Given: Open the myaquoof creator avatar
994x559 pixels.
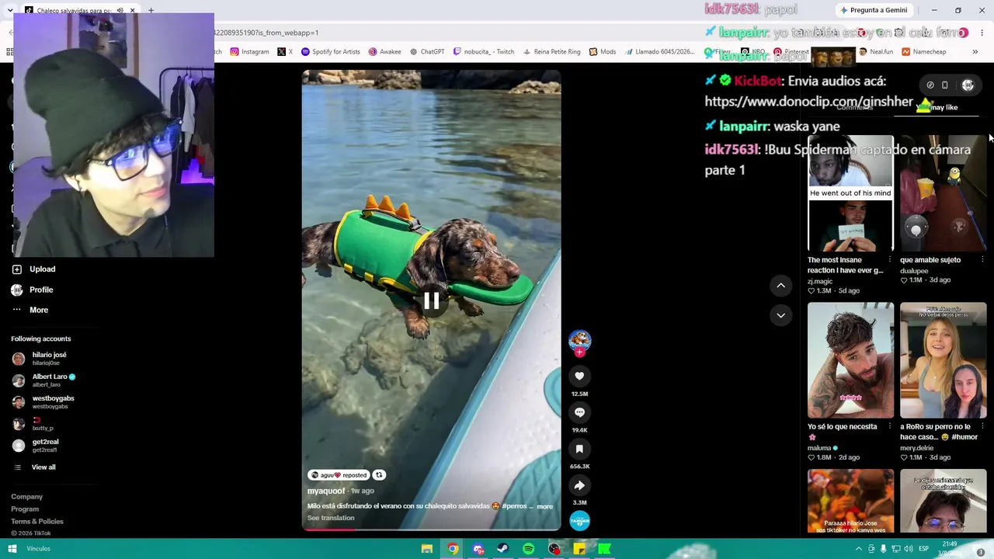Looking at the screenshot, I should tap(579, 339).
